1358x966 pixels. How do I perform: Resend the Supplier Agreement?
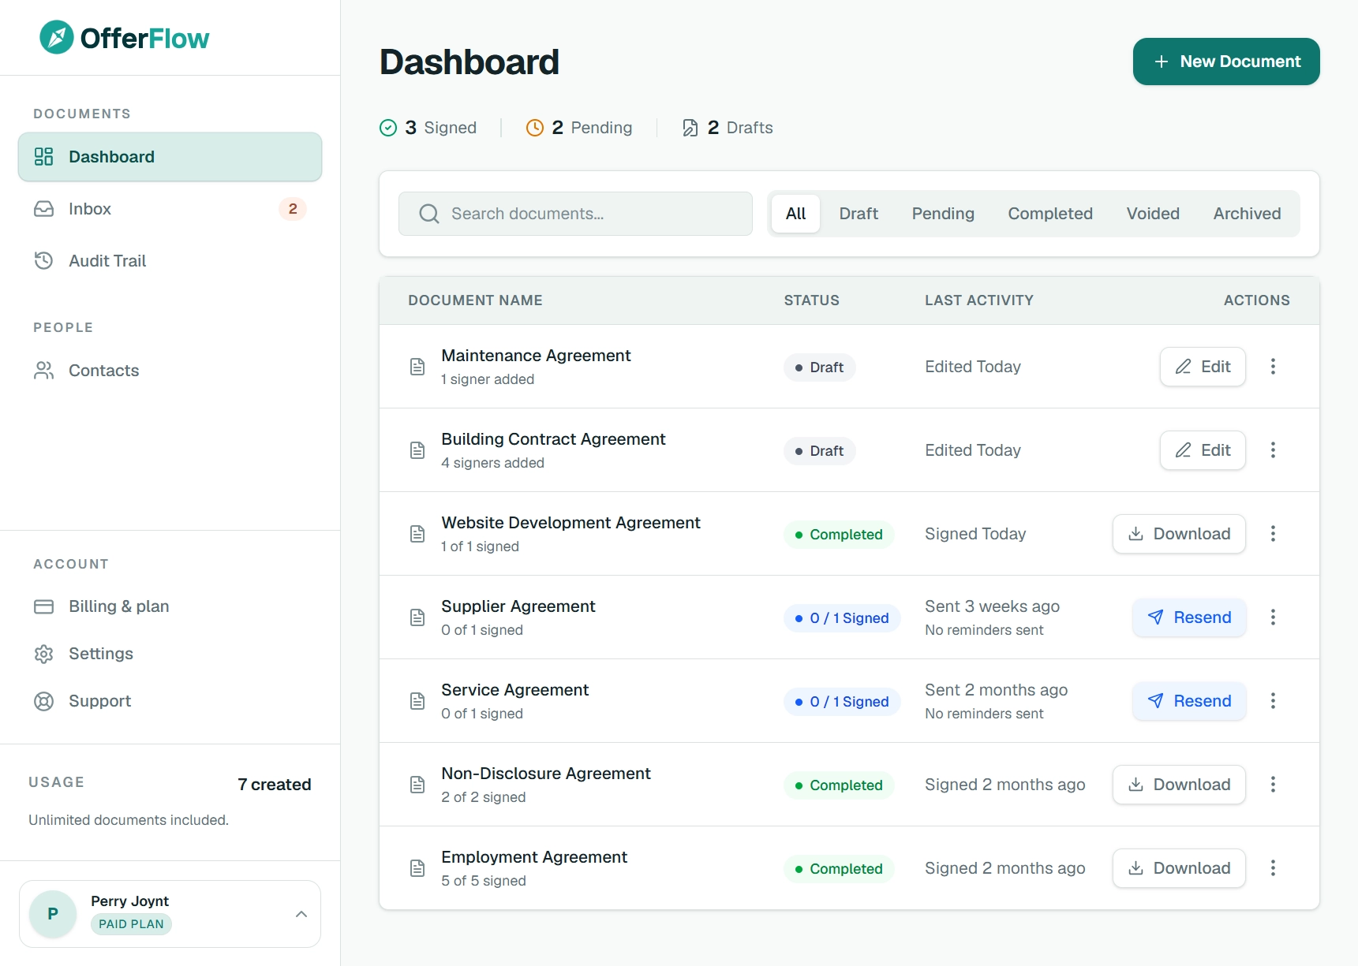1189,617
